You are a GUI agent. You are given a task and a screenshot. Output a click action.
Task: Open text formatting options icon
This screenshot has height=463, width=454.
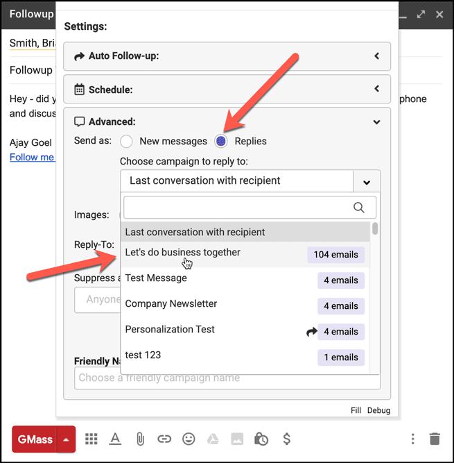tap(115, 439)
